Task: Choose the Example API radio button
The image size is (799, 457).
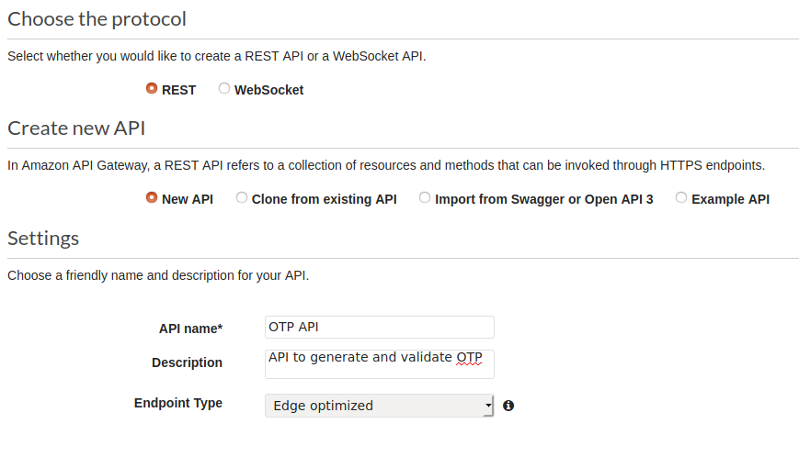Action: pyautogui.click(x=681, y=197)
